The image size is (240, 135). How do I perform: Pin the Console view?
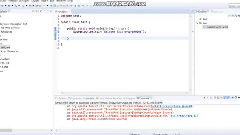[x=232, y=97]
